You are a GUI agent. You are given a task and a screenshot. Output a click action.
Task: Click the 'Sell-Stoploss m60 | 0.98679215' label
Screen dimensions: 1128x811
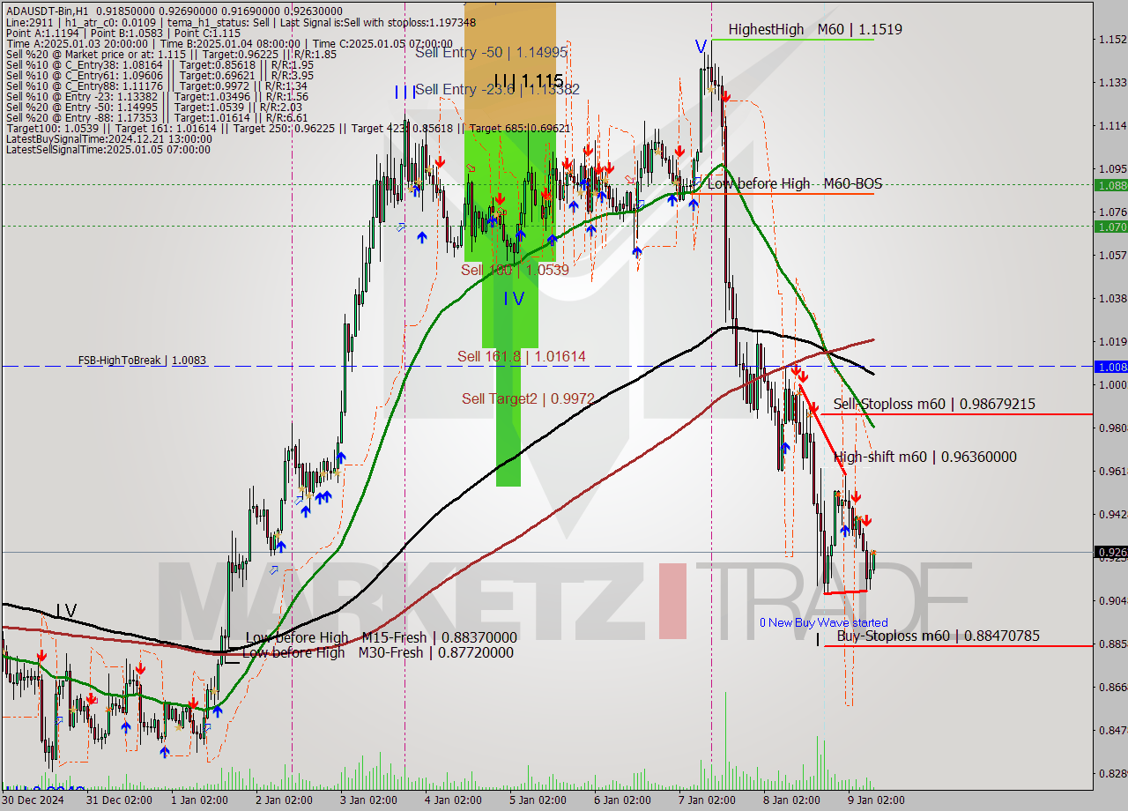[x=934, y=404]
